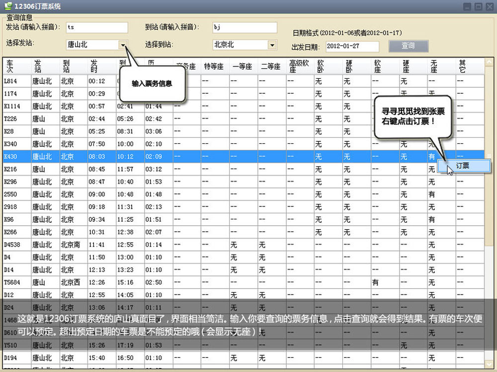Click the 查询 search button

click(x=408, y=46)
